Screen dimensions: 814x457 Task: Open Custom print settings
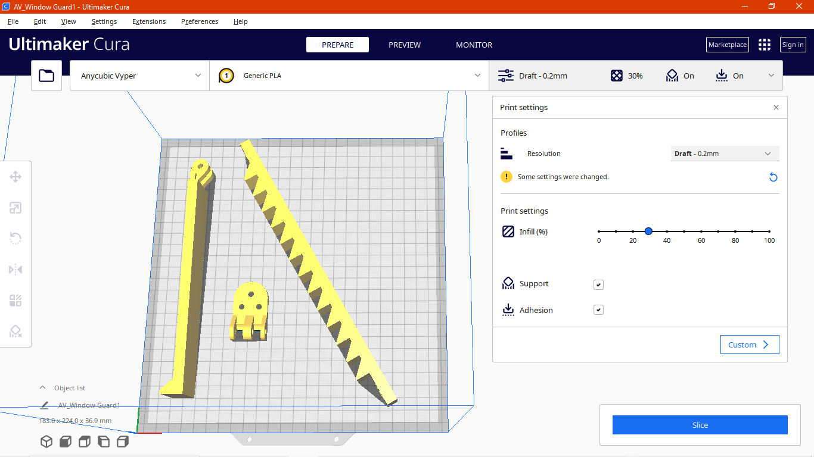(x=750, y=344)
